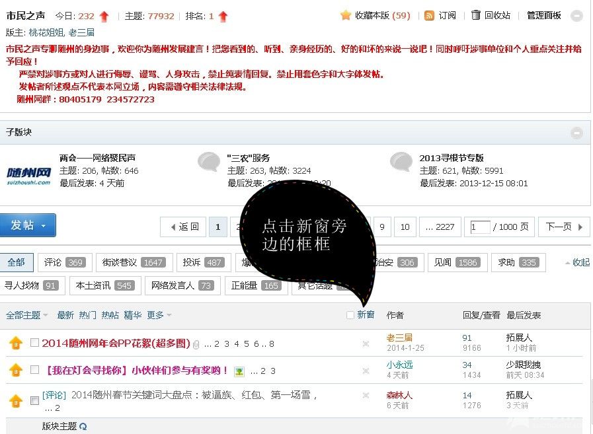
Task: Open page 8 of 年会PP花絮 thread
Action: (x=272, y=344)
